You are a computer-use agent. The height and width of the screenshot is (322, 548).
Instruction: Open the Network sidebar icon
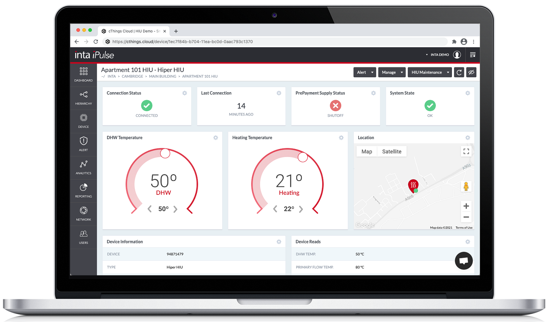pyautogui.click(x=83, y=214)
